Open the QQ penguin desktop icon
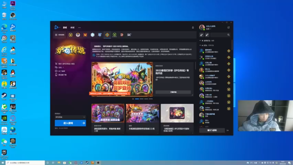Viewport: 293px width, 165px height. coord(13,73)
